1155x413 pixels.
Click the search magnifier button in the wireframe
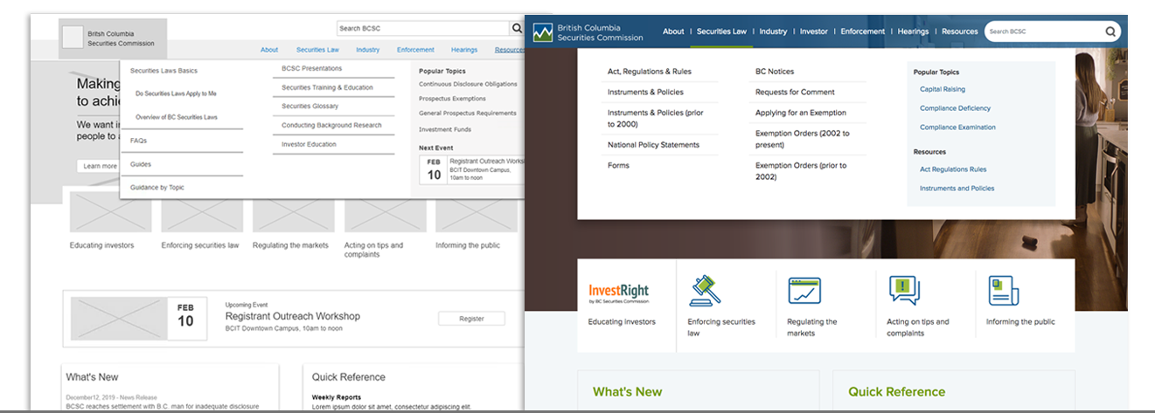tap(517, 28)
